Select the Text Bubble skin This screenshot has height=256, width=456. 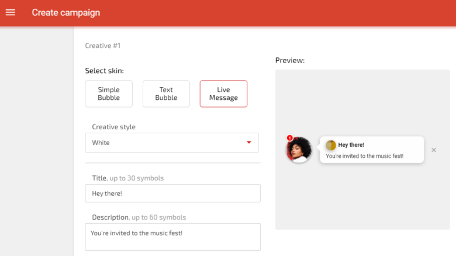click(166, 94)
